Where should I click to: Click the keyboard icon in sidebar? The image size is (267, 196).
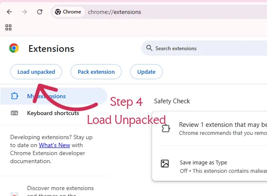(14, 113)
